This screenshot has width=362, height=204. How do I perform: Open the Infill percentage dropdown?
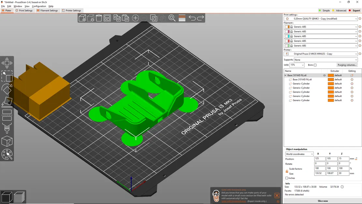(297, 65)
